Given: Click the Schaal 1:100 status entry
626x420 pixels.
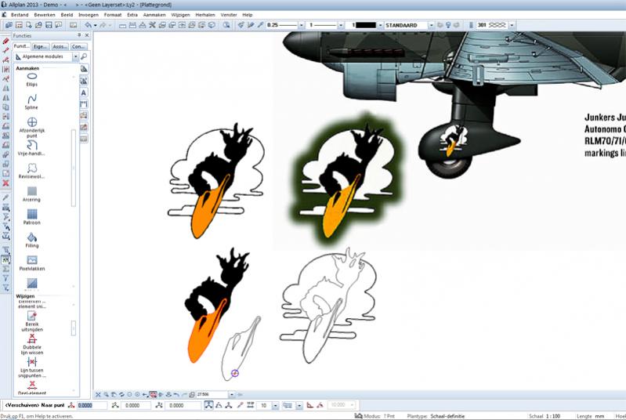Looking at the screenshot, I should tap(545, 416).
